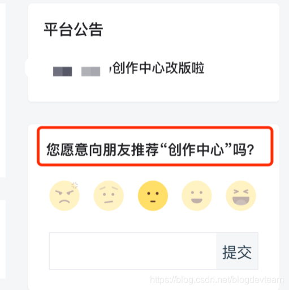Select the laughing squint-eyed emoji

point(241,196)
